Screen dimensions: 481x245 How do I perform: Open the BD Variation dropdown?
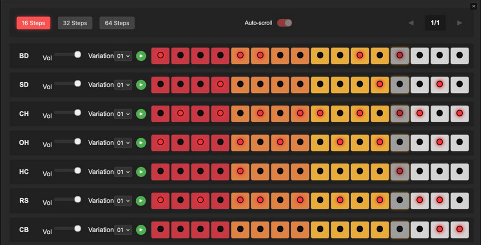(x=123, y=56)
